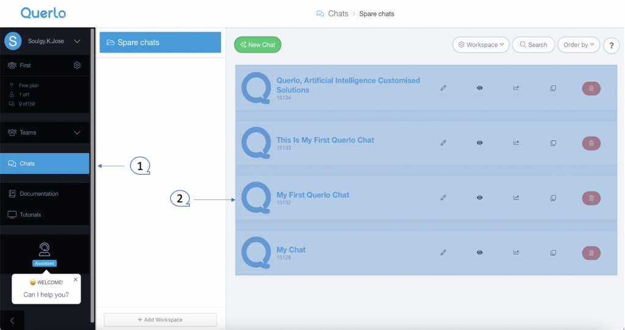Open analytics for This Is My First Querlo Chat
Screen dimensions: 625x330
516,143
